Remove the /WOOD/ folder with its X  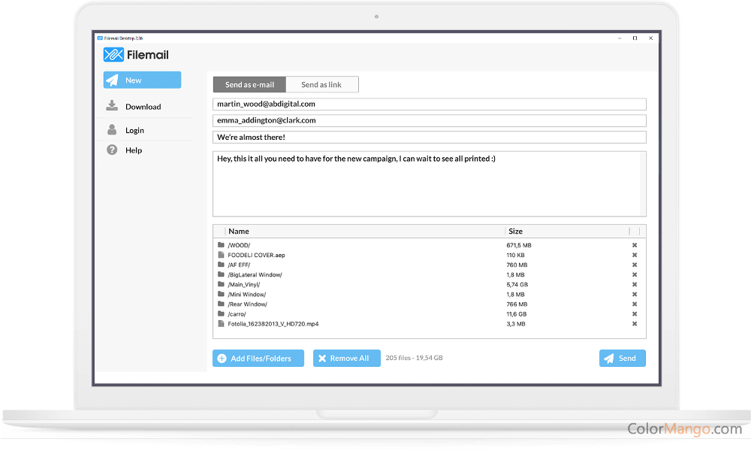[x=635, y=245]
